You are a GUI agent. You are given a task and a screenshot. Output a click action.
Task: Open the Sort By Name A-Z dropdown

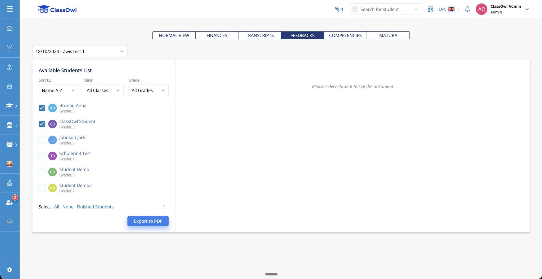(58, 90)
